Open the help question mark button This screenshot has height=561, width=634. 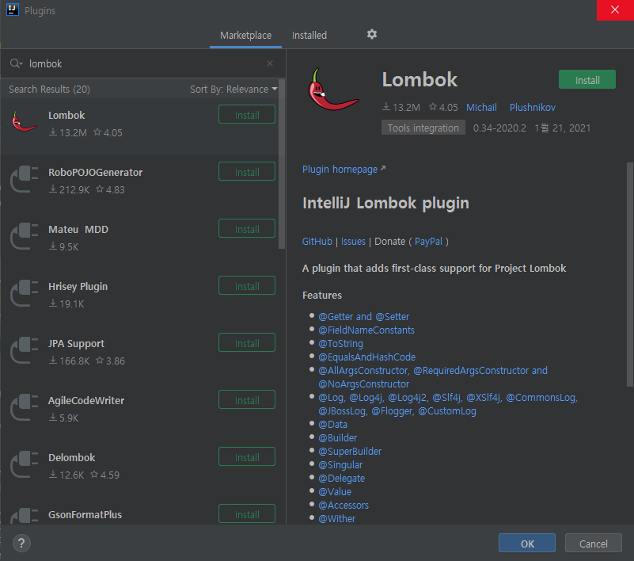21,544
